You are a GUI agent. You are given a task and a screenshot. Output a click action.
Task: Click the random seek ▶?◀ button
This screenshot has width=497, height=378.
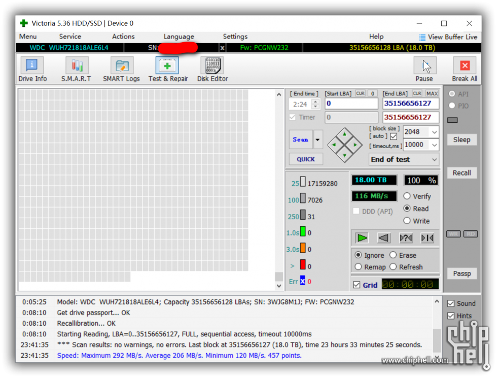pos(406,238)
